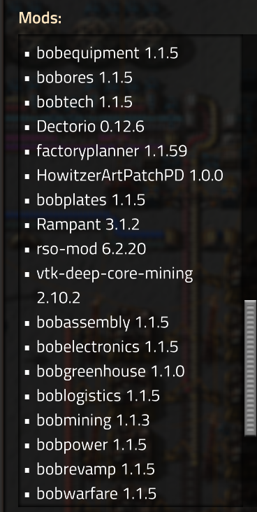Click bobmining 1.1.3 mod entry

click(x=93, y=420)
